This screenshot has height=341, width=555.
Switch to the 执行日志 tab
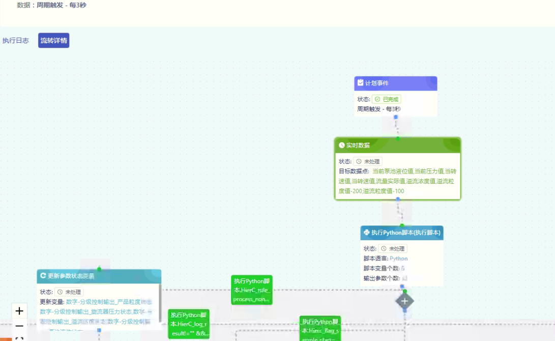(x=16, y=41)
